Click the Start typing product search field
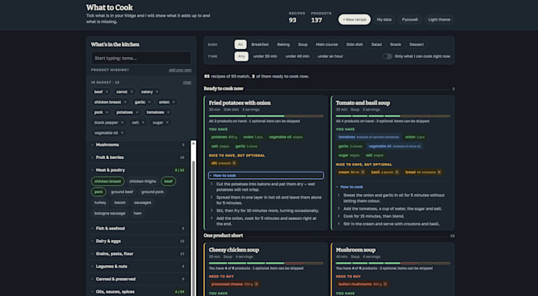Screen dimensions: 538x296 [x=141, y=58]
